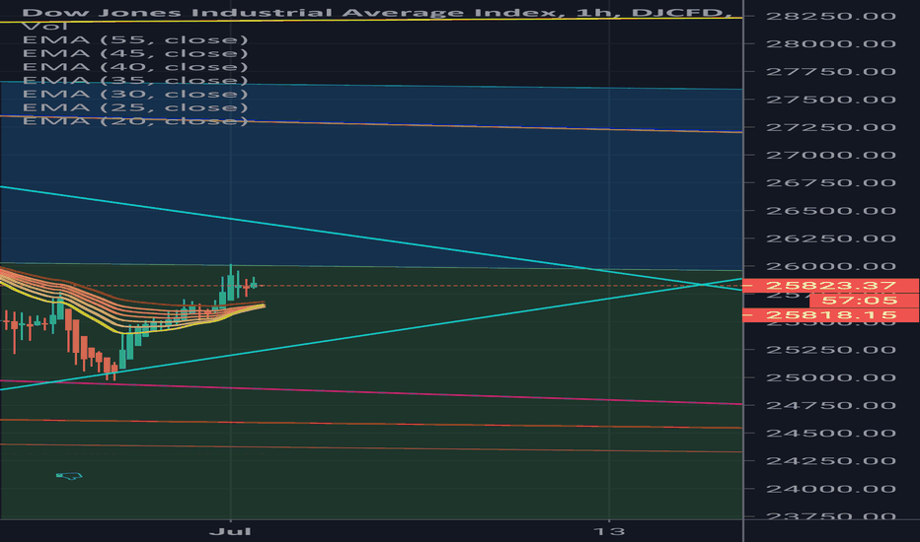
Task: Click the Jul date label on time axis
Action: pyautogui.click(x=231, y=531)
